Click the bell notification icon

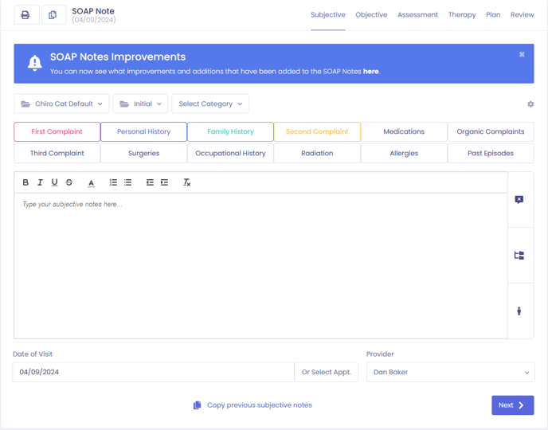coord(34,63)
